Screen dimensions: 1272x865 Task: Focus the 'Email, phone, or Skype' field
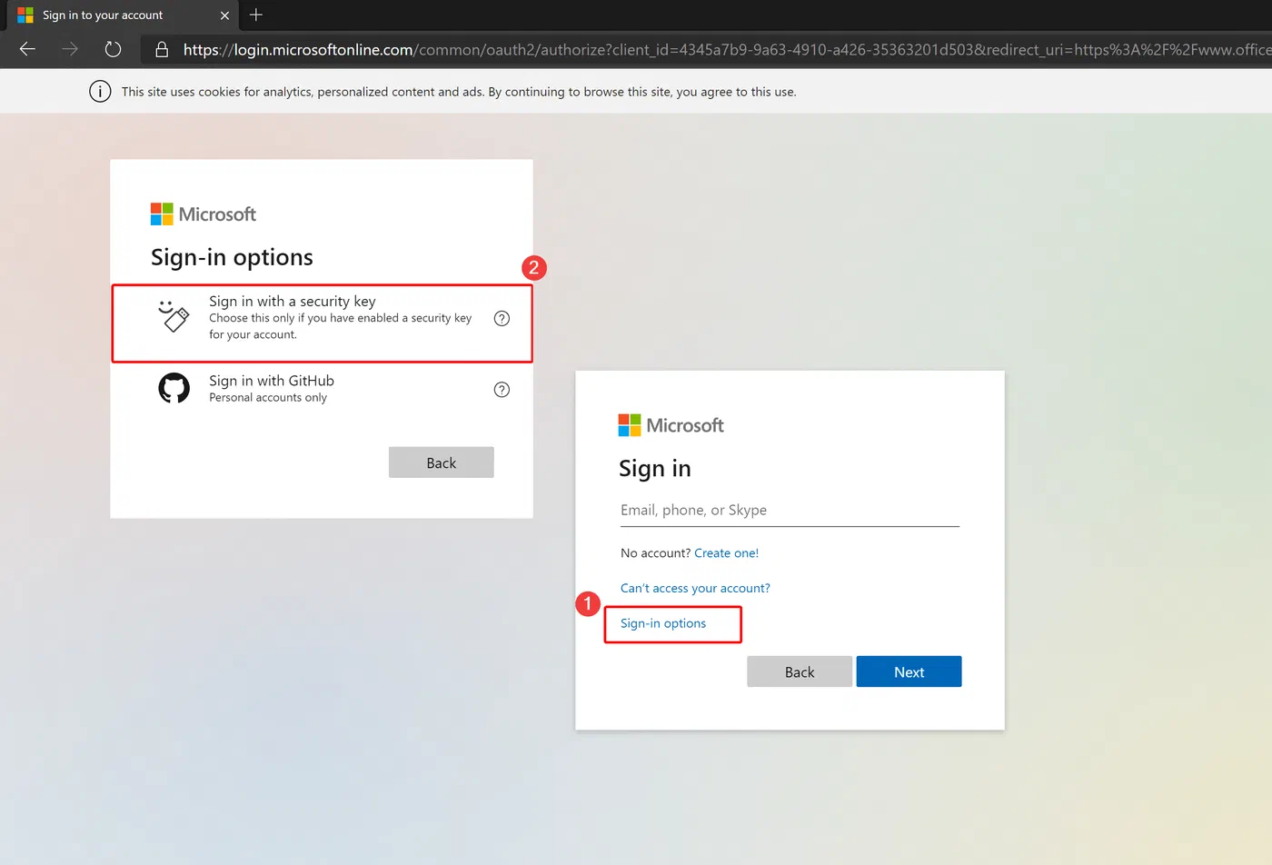click(x=790, y=511)
